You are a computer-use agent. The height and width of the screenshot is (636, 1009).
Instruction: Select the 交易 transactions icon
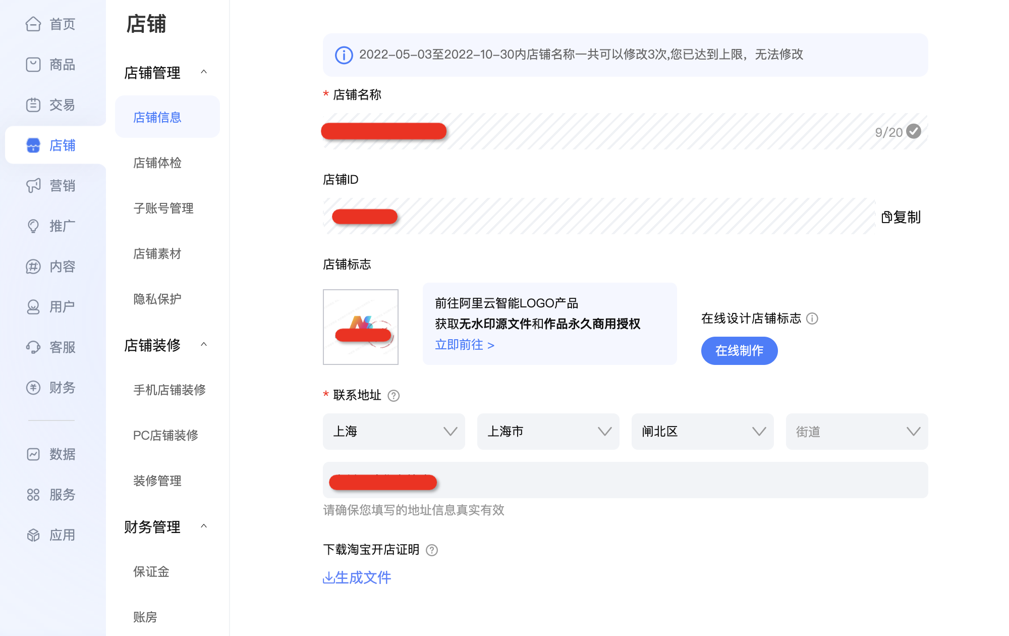tap(33, 104)
